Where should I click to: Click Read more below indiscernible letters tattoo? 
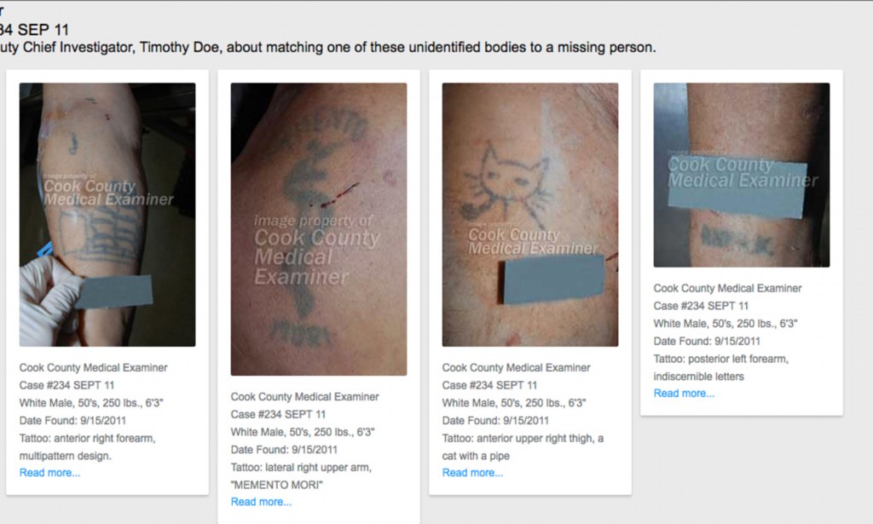684,394
